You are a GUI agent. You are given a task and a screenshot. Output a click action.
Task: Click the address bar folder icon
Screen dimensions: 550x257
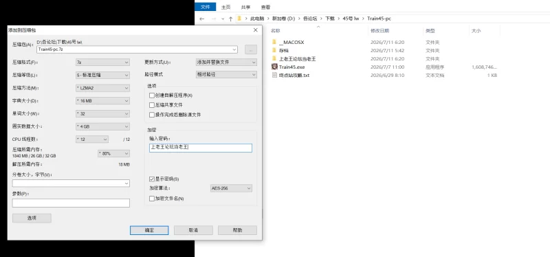239,19
